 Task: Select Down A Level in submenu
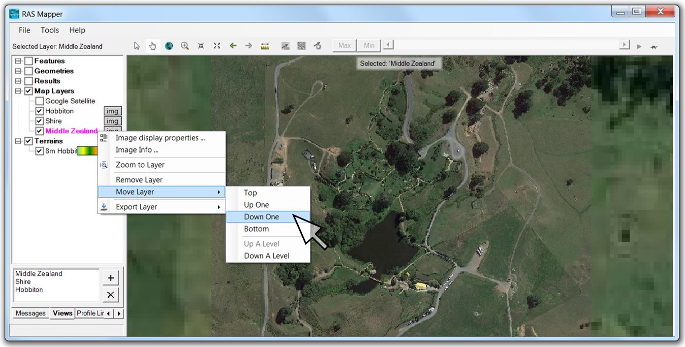(x=268, y=256)
